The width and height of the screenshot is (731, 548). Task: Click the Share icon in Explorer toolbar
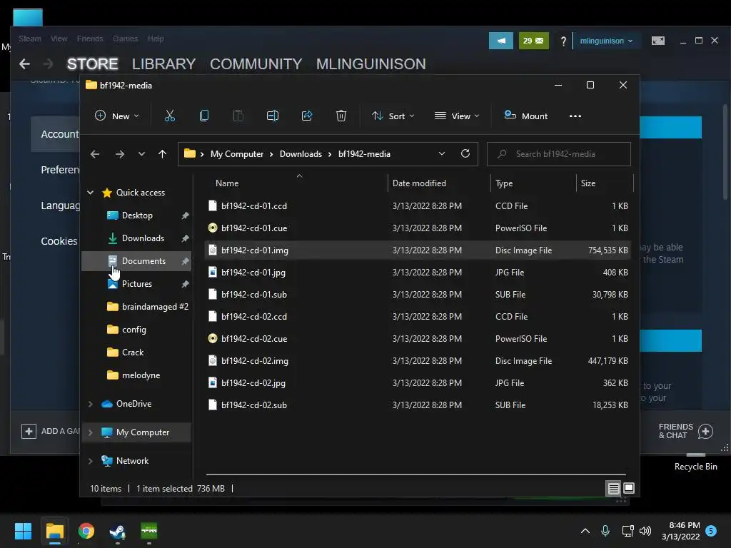click(307, 116)
